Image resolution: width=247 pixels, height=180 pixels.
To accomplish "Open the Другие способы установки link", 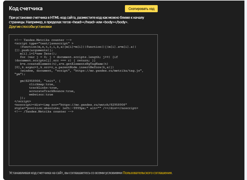I will [30, 27].
